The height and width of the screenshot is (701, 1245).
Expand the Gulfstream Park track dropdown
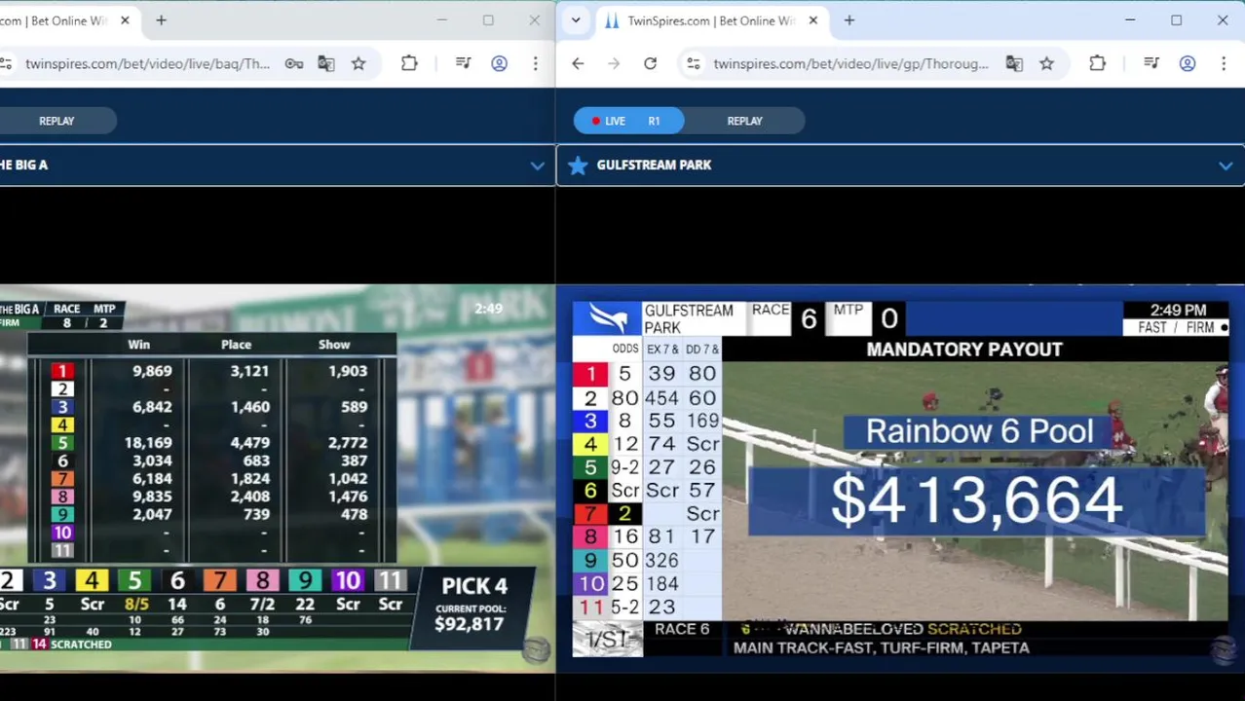1225,166
